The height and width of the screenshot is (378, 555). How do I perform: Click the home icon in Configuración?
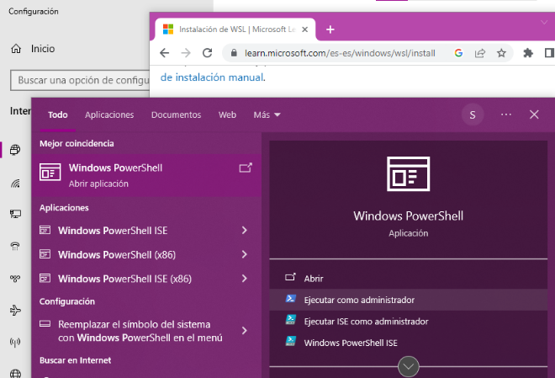point(16,49)
